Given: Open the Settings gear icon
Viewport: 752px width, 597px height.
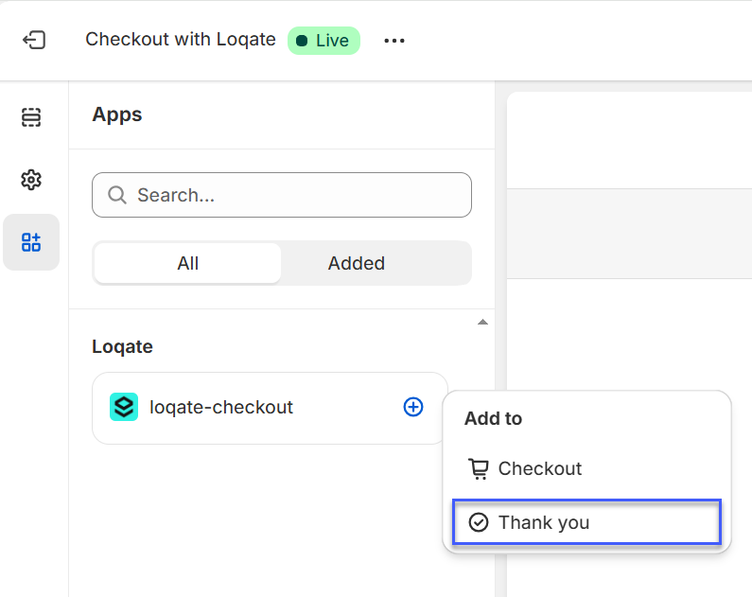Looking at the screenshot, I should pos(31,180).
